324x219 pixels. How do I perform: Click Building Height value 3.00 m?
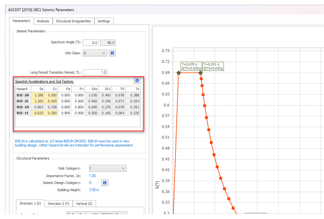94,190
